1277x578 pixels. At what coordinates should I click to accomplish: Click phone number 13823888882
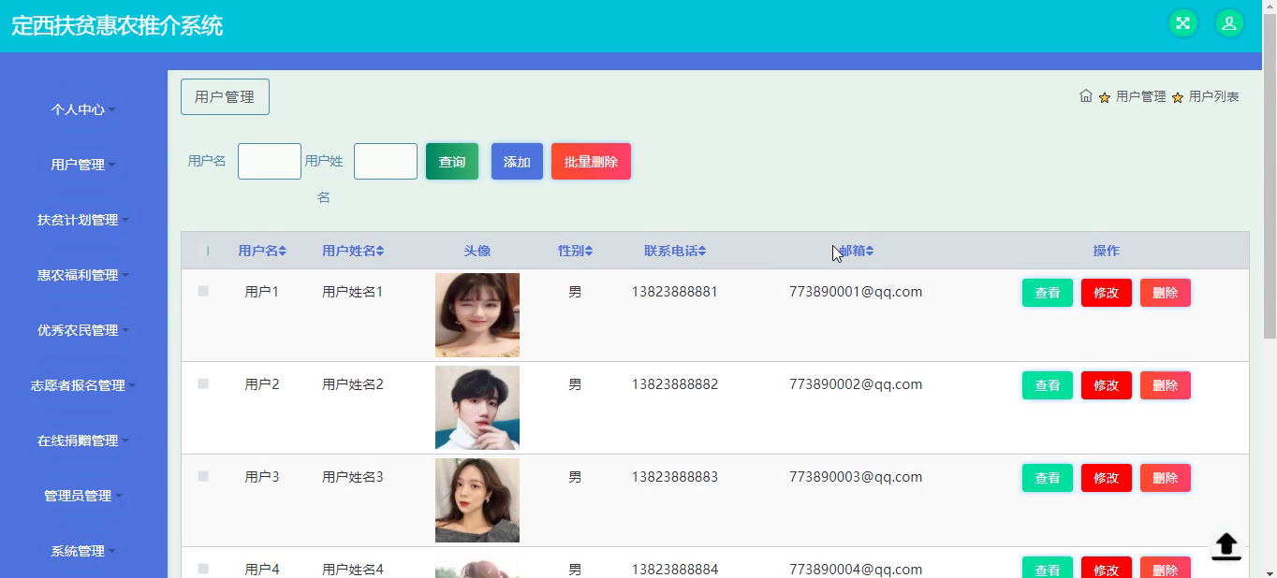click(675, 384)
